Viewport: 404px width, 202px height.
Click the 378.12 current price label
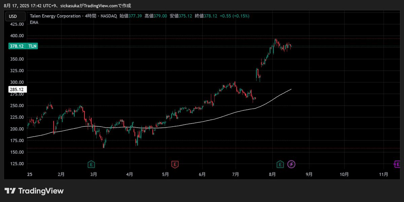[16, 46]
